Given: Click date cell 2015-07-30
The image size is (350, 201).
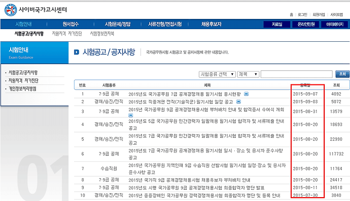Looking at the screenshot, I should [x=305, y=196].
